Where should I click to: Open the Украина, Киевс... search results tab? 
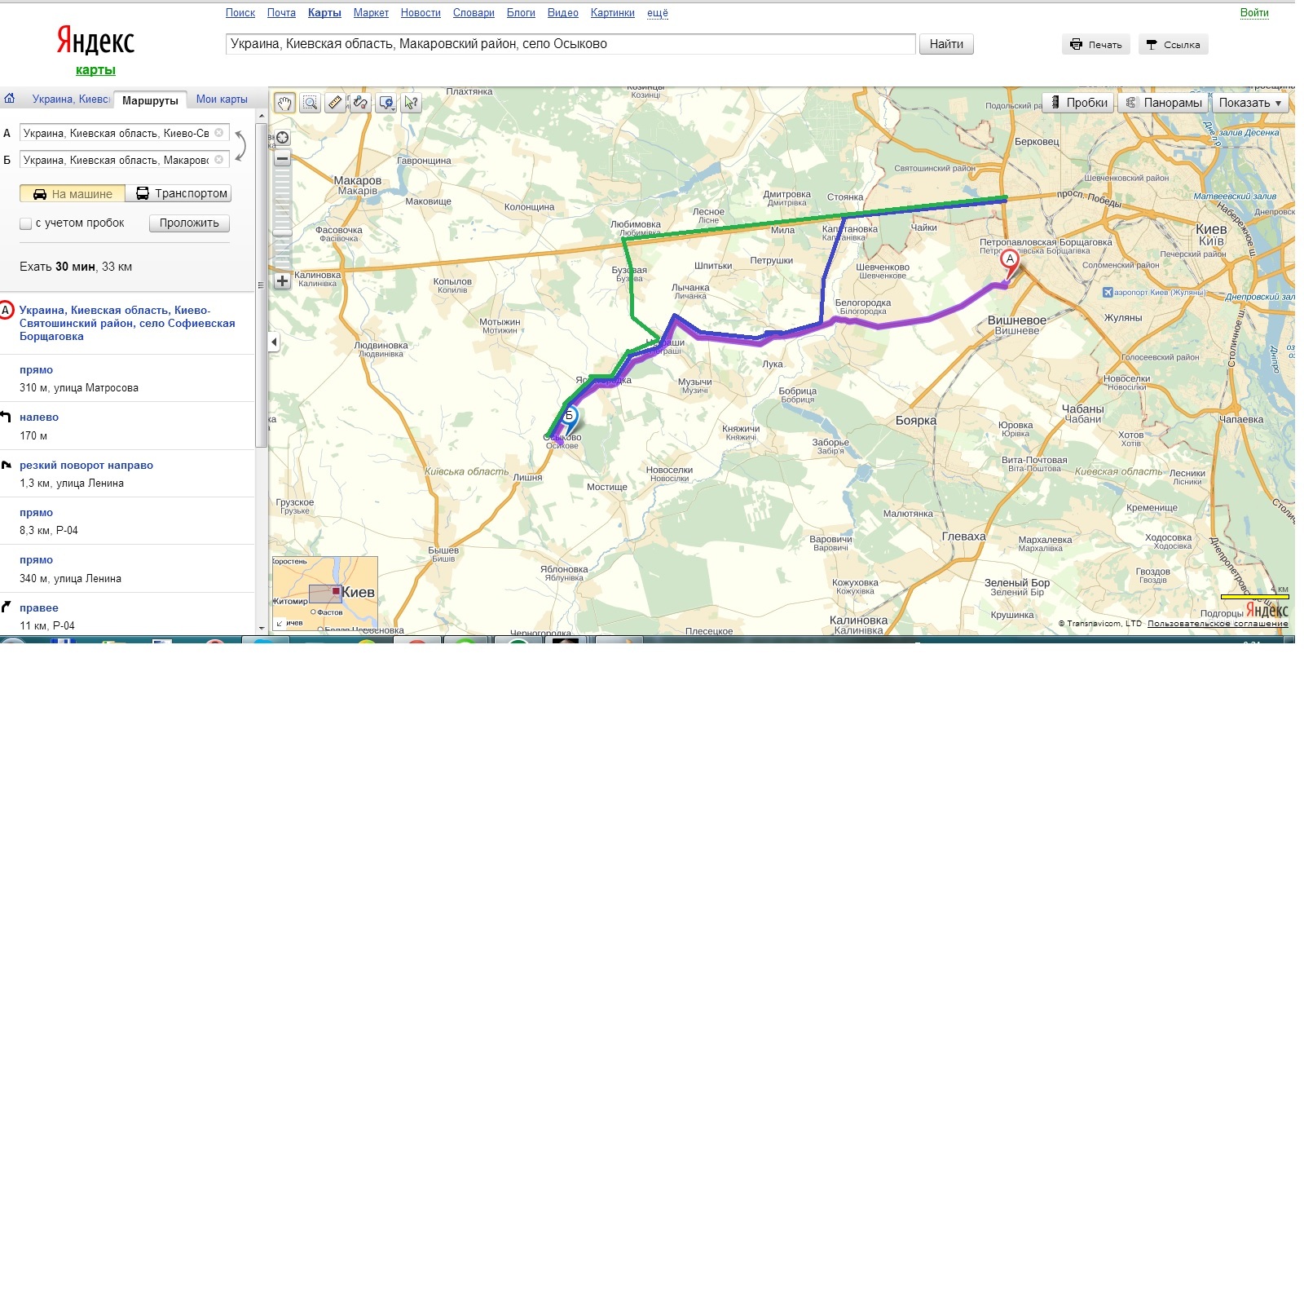(x=71, y=99)
